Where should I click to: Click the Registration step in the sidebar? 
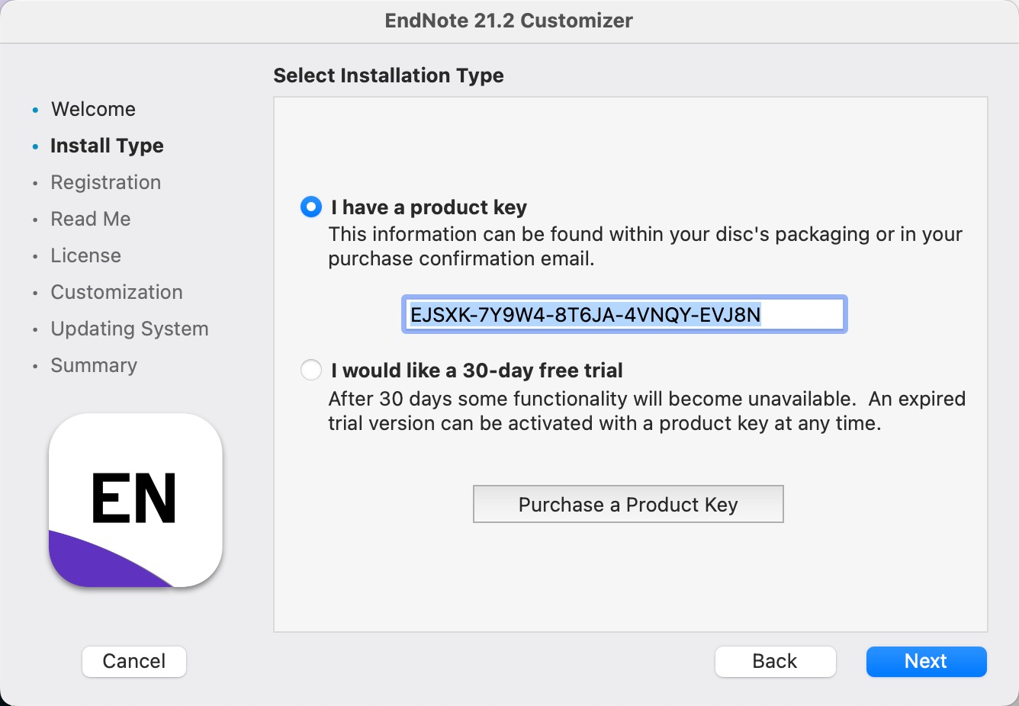pyautogui.click(x=105, y=182)
